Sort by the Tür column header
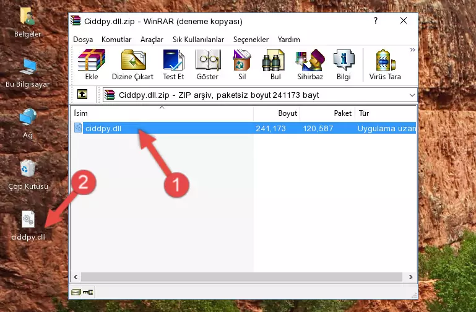 (x=386, y=113)
